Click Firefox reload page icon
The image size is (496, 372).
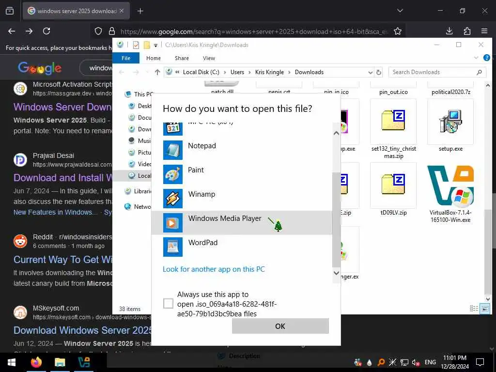46,31
